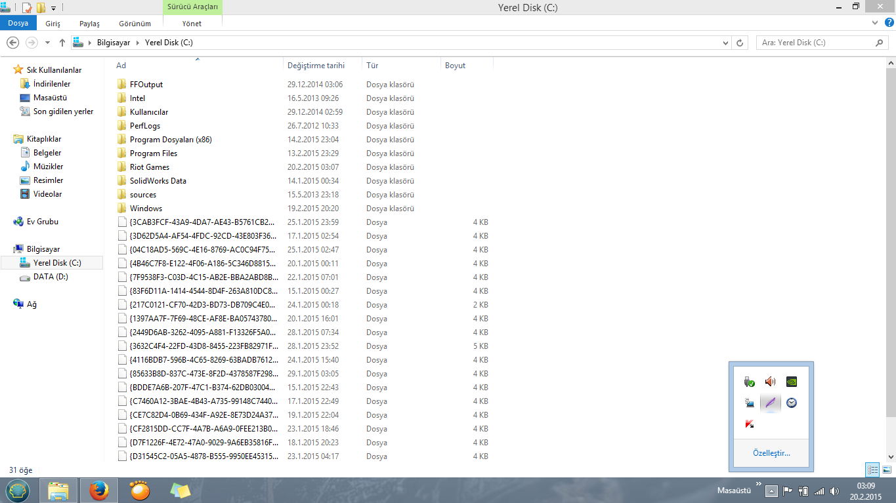Image resolution: width=896 pixels, height=503 pixels.
Task: Select Ağ in the navigation pane
Action: click(32, 304)
